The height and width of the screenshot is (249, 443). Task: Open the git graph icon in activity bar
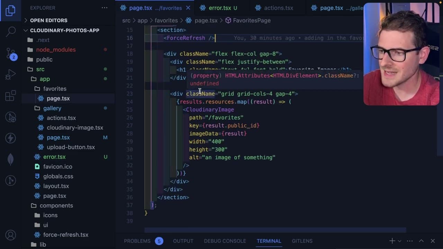(10, 181)
